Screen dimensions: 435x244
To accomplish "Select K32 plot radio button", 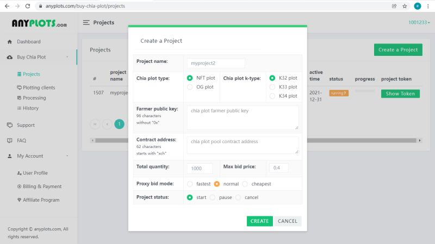I will pyautogui.click(x=272, y=78).
